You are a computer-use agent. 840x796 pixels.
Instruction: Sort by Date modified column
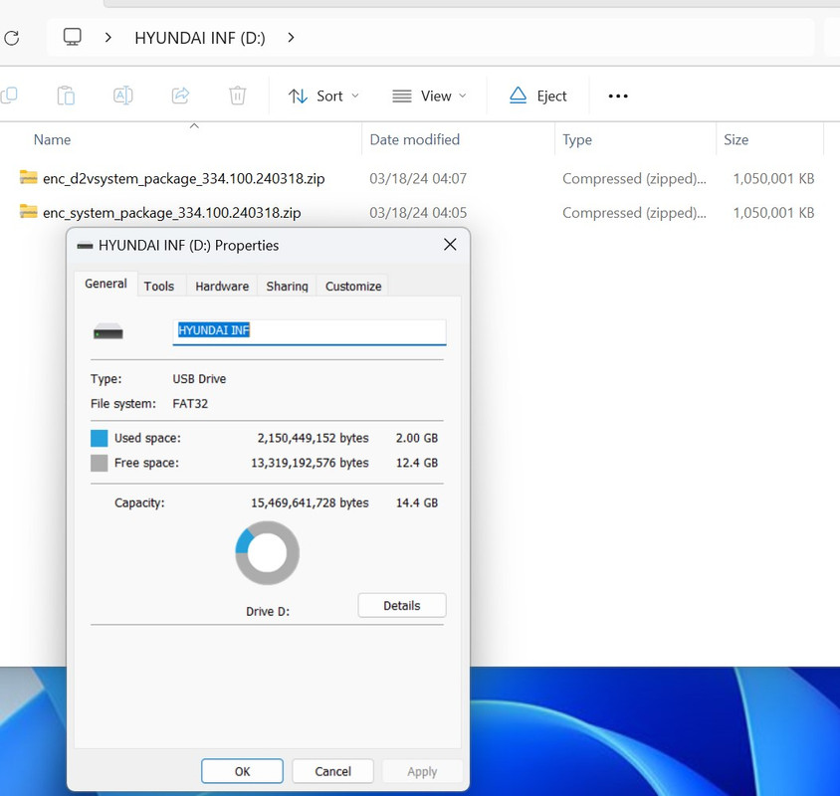click(x=415, y=140)
